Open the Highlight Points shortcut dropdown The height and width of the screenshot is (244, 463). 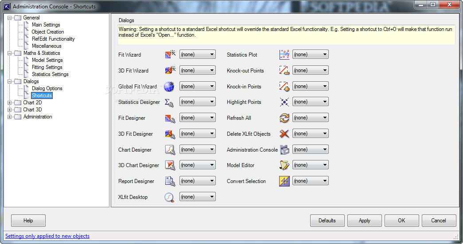pos(310,102)
